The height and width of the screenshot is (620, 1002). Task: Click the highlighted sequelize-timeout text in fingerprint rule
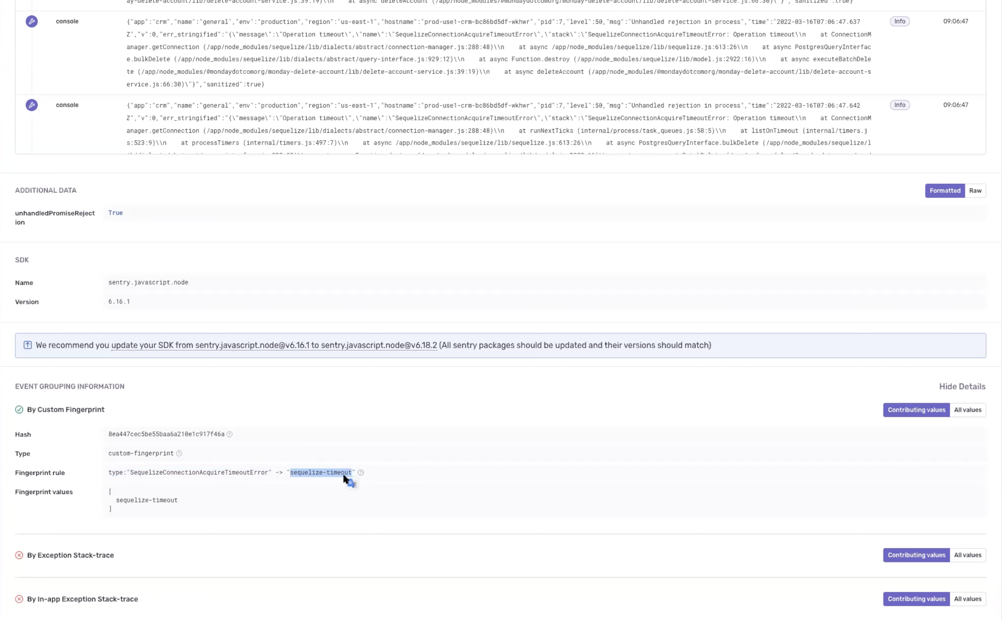(320, 472)
